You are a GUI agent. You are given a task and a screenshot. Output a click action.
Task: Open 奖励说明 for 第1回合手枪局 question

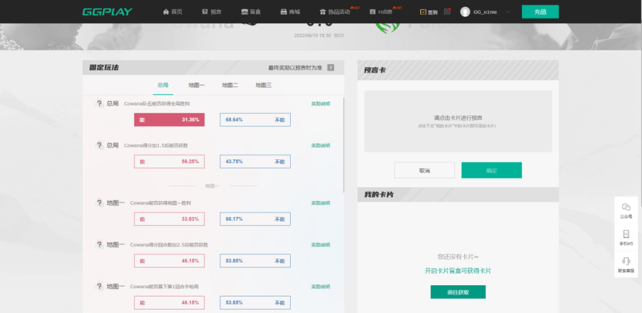[x=320, y=286]
